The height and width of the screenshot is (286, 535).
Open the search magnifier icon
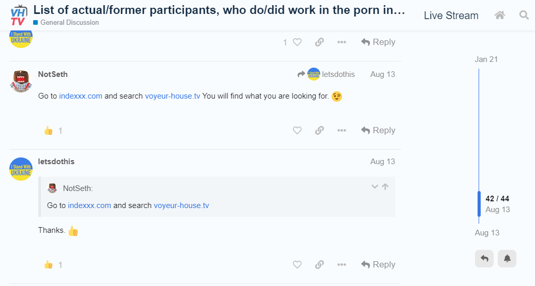pyautogui.click(x=524, y=15)
